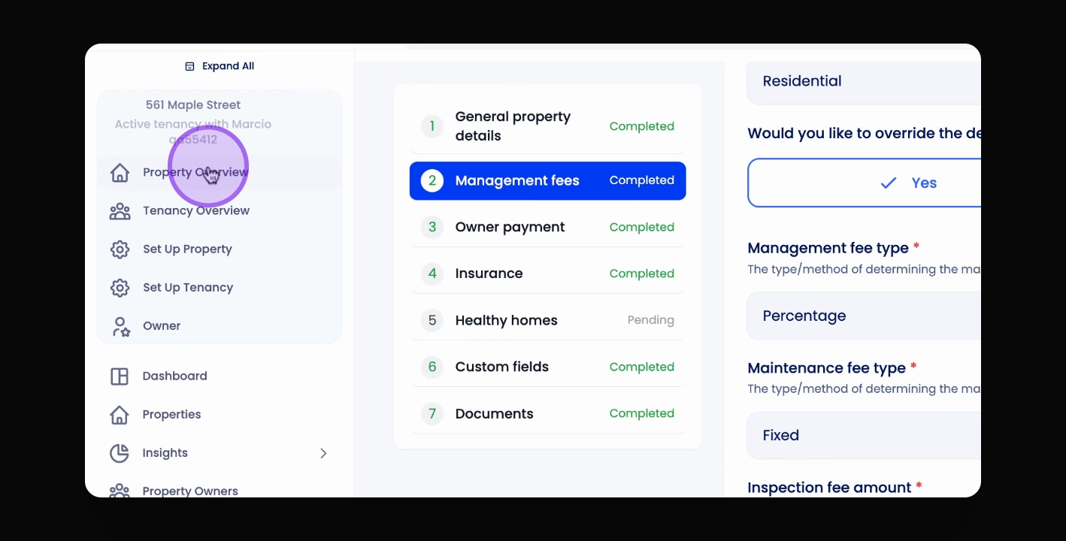Click Completed status of Documents

[641, 413]
